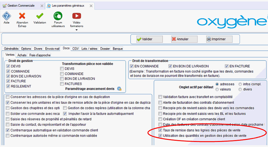Click the Abandon Echap red cross icon
Image resolution: width=268 pixels, height=147 pixels.
pyautogui.click(x=22, y=16)
